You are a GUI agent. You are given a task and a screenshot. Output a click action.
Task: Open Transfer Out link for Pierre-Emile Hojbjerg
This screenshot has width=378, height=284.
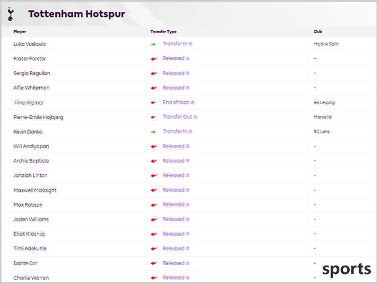coord(178,116)
